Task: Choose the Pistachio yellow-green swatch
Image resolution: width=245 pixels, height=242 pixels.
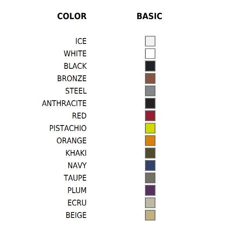Action: pos(150,128)
